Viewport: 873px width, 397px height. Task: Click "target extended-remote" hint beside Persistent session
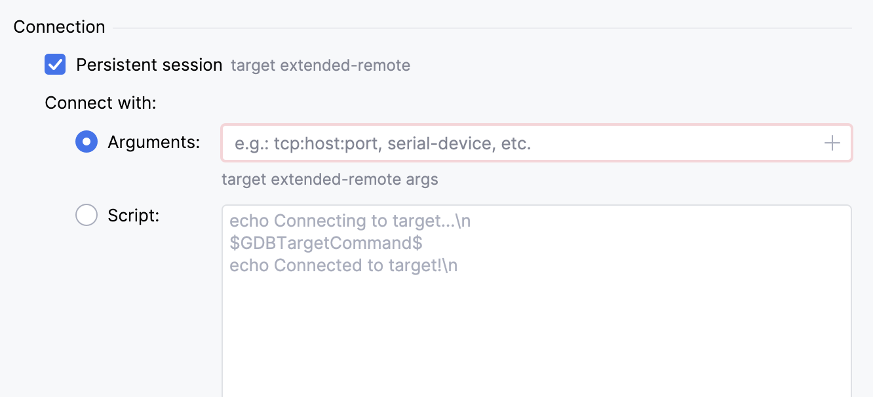[x=320, y=66]
